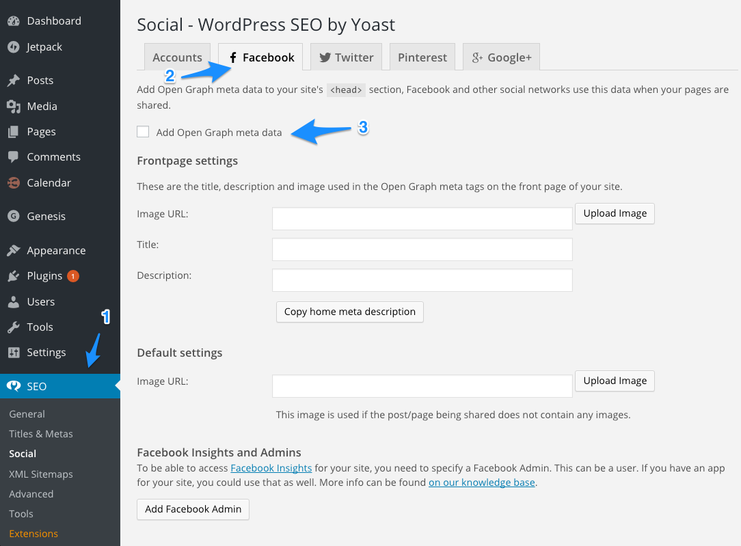Viewport: 741px width, 546px height.
Task: Follow the on our knowledge base link
Action: point(481,482)
